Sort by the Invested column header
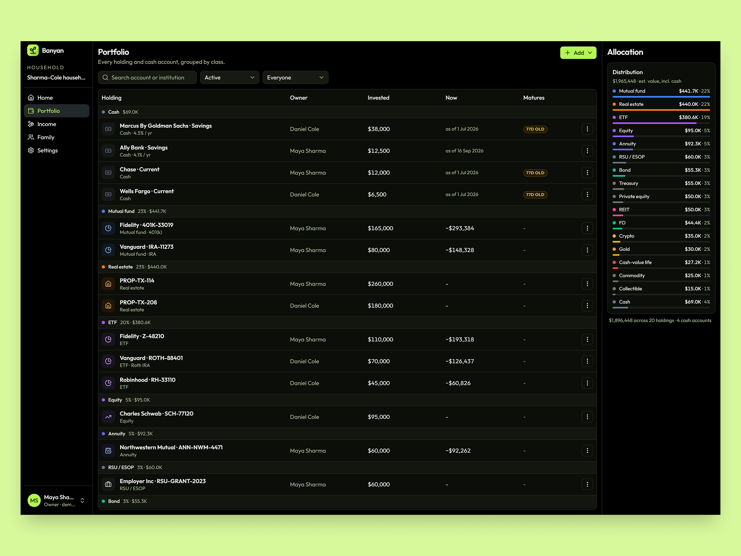The width and height of the screenshot is (741, 556). pyautogui.click(x=378, y=98)
